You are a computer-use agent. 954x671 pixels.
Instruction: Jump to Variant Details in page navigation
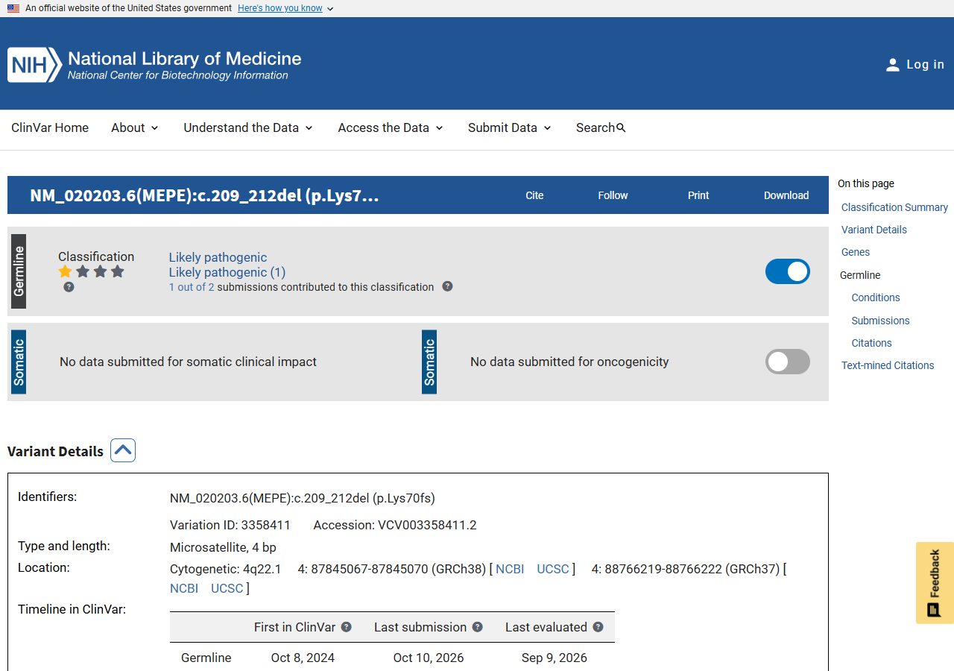(x=874, y=230)
